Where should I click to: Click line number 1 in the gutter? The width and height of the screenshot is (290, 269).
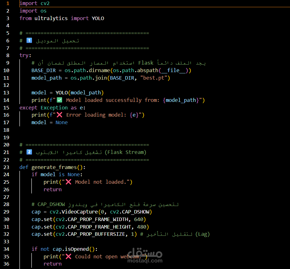pyautogui.click(x=8, y=3)
